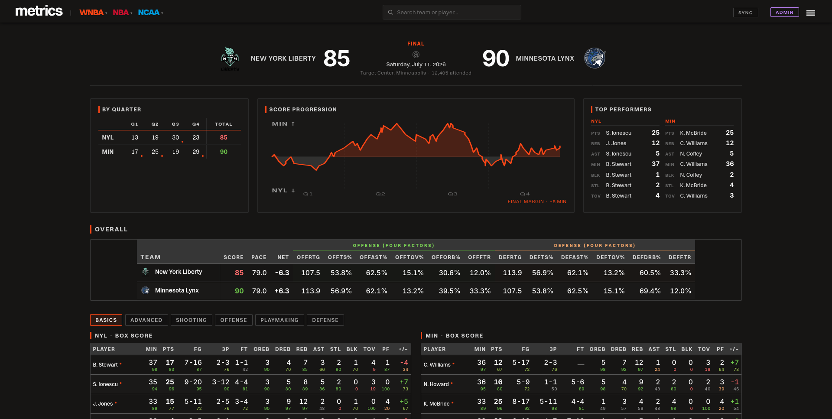Click K. McBride PTS top performer
This screenshot has width=832, height=419.
pyautogui.click(x=693, y=133)
